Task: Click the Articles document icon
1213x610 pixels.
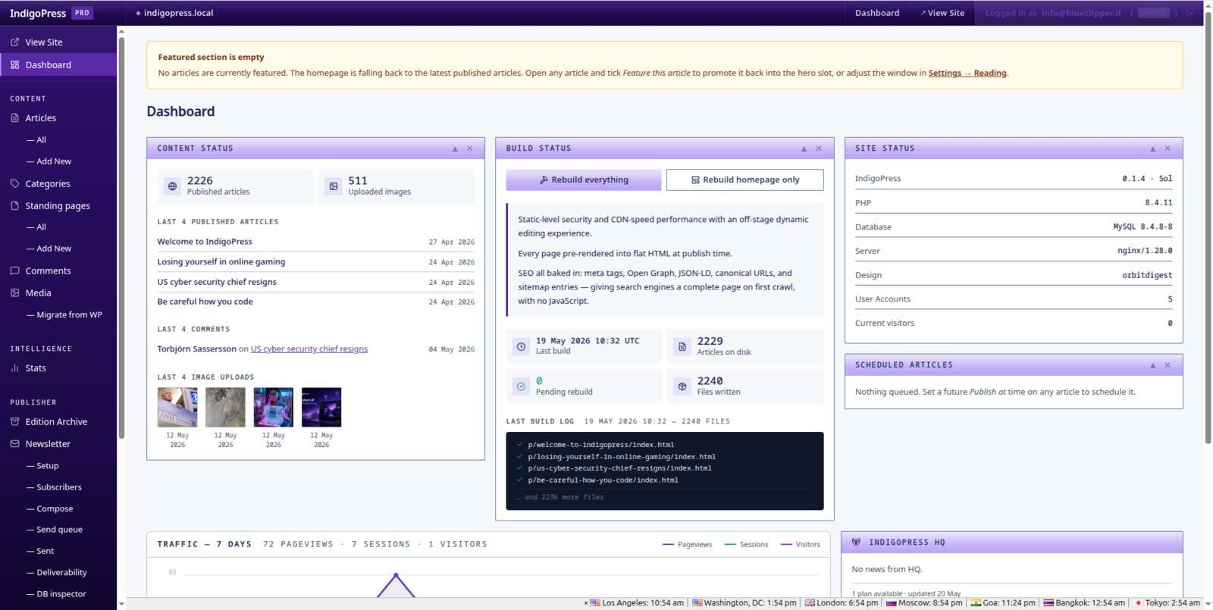Action: coord(14,118)
